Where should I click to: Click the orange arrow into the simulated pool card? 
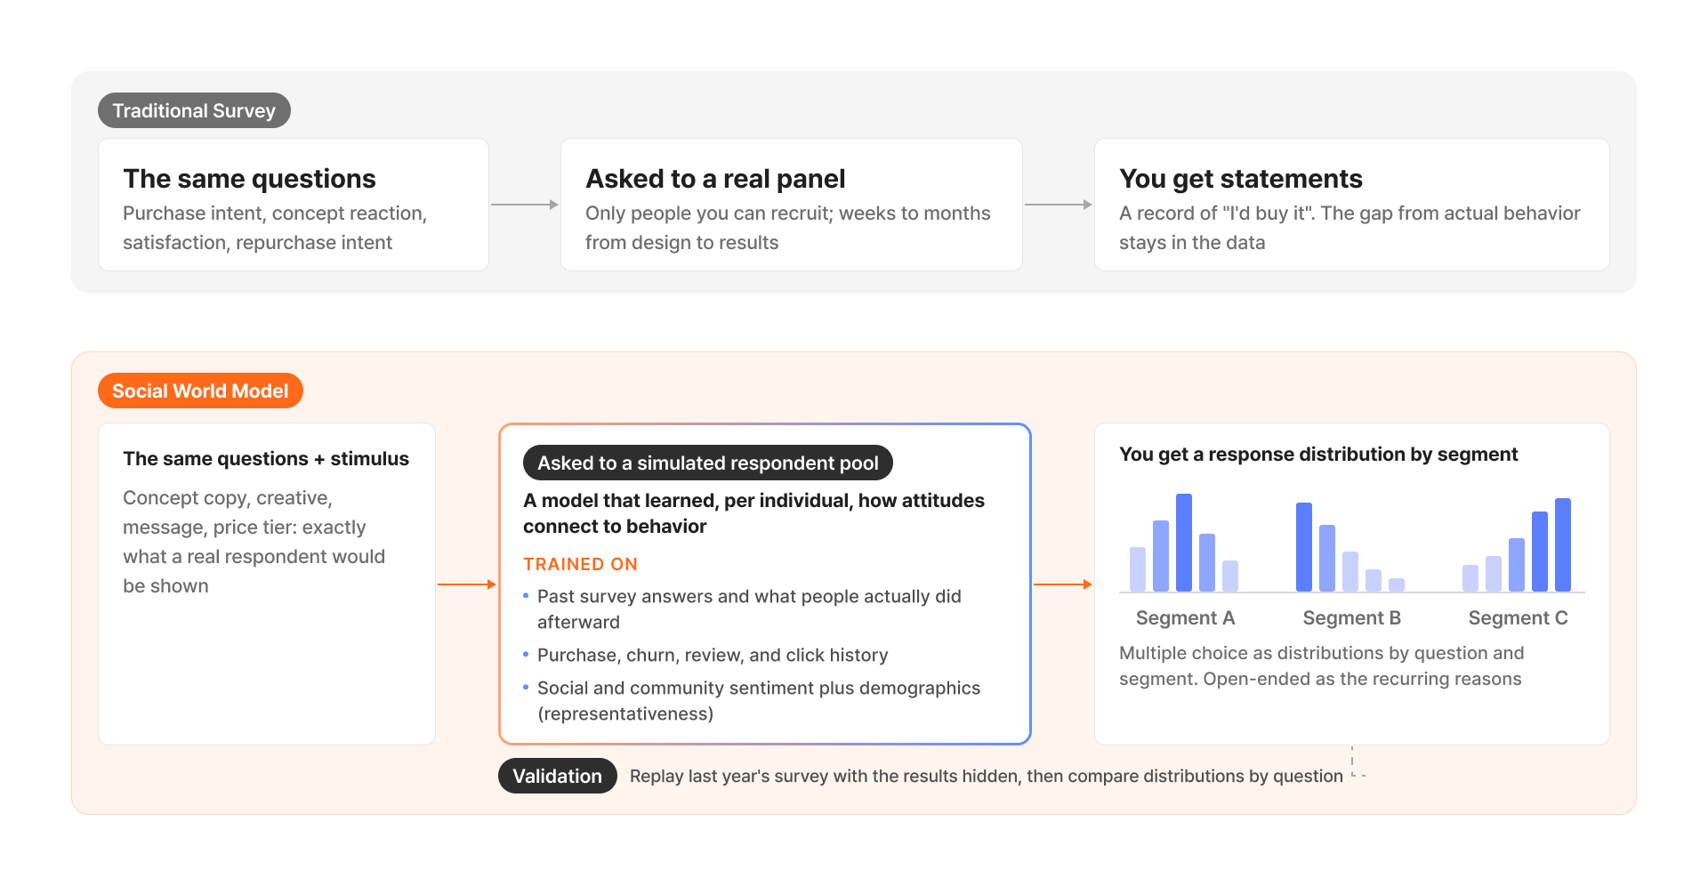[467, 584]
